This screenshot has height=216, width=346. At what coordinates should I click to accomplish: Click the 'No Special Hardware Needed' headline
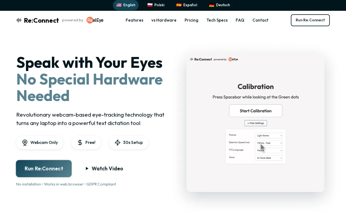pyautogui.click(x=89, y=87)
